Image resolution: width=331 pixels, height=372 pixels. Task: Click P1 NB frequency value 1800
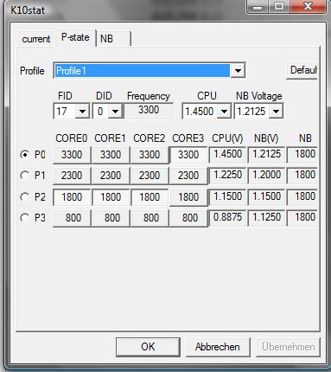pos(302,175)
